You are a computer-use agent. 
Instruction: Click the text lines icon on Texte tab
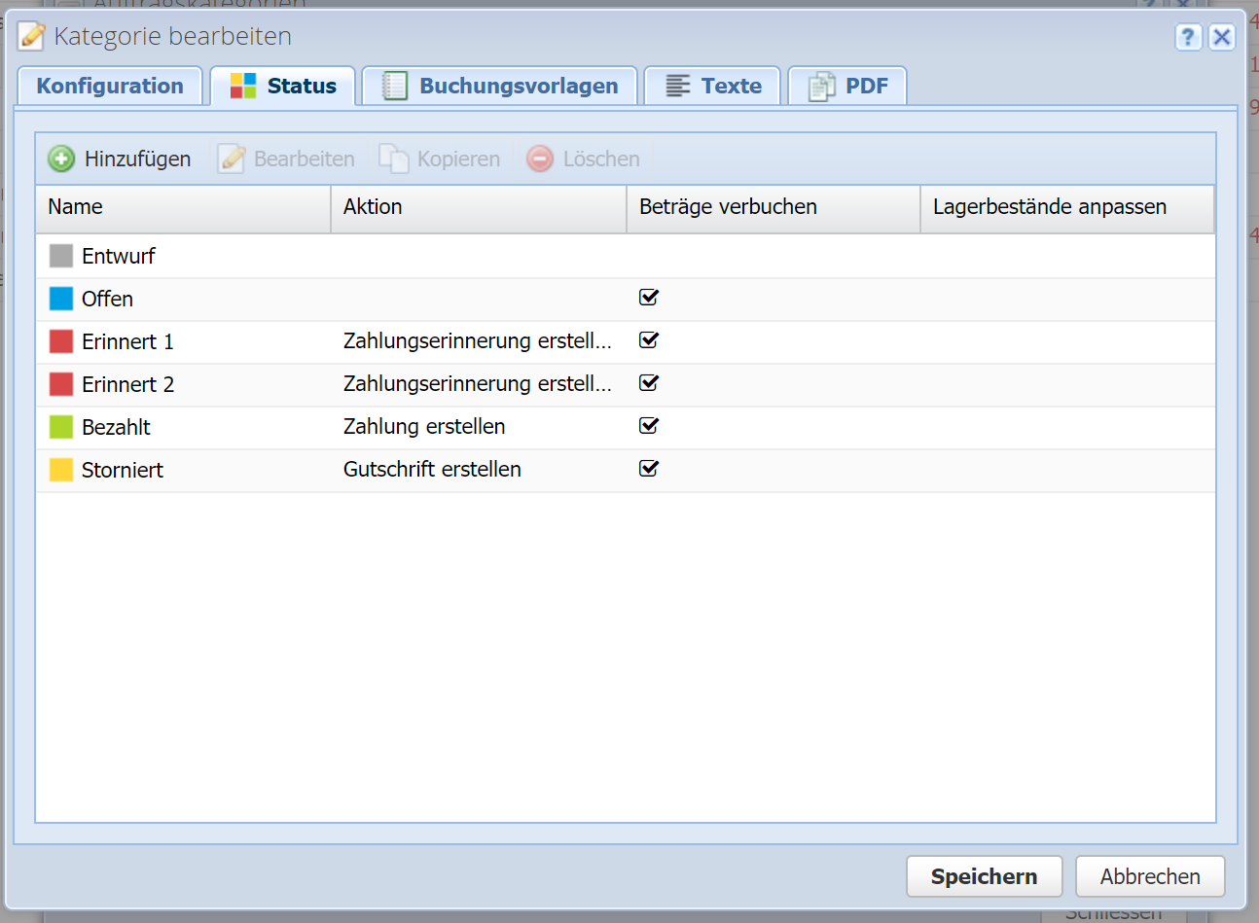point(678,86)
